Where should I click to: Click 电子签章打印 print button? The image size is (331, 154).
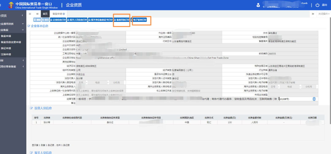[139, 20]
